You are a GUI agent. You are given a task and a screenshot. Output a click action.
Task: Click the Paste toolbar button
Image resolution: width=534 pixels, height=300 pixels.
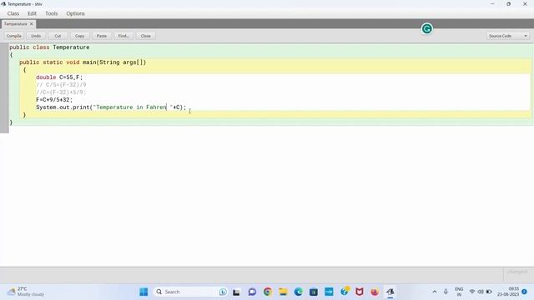click(102, 36)
